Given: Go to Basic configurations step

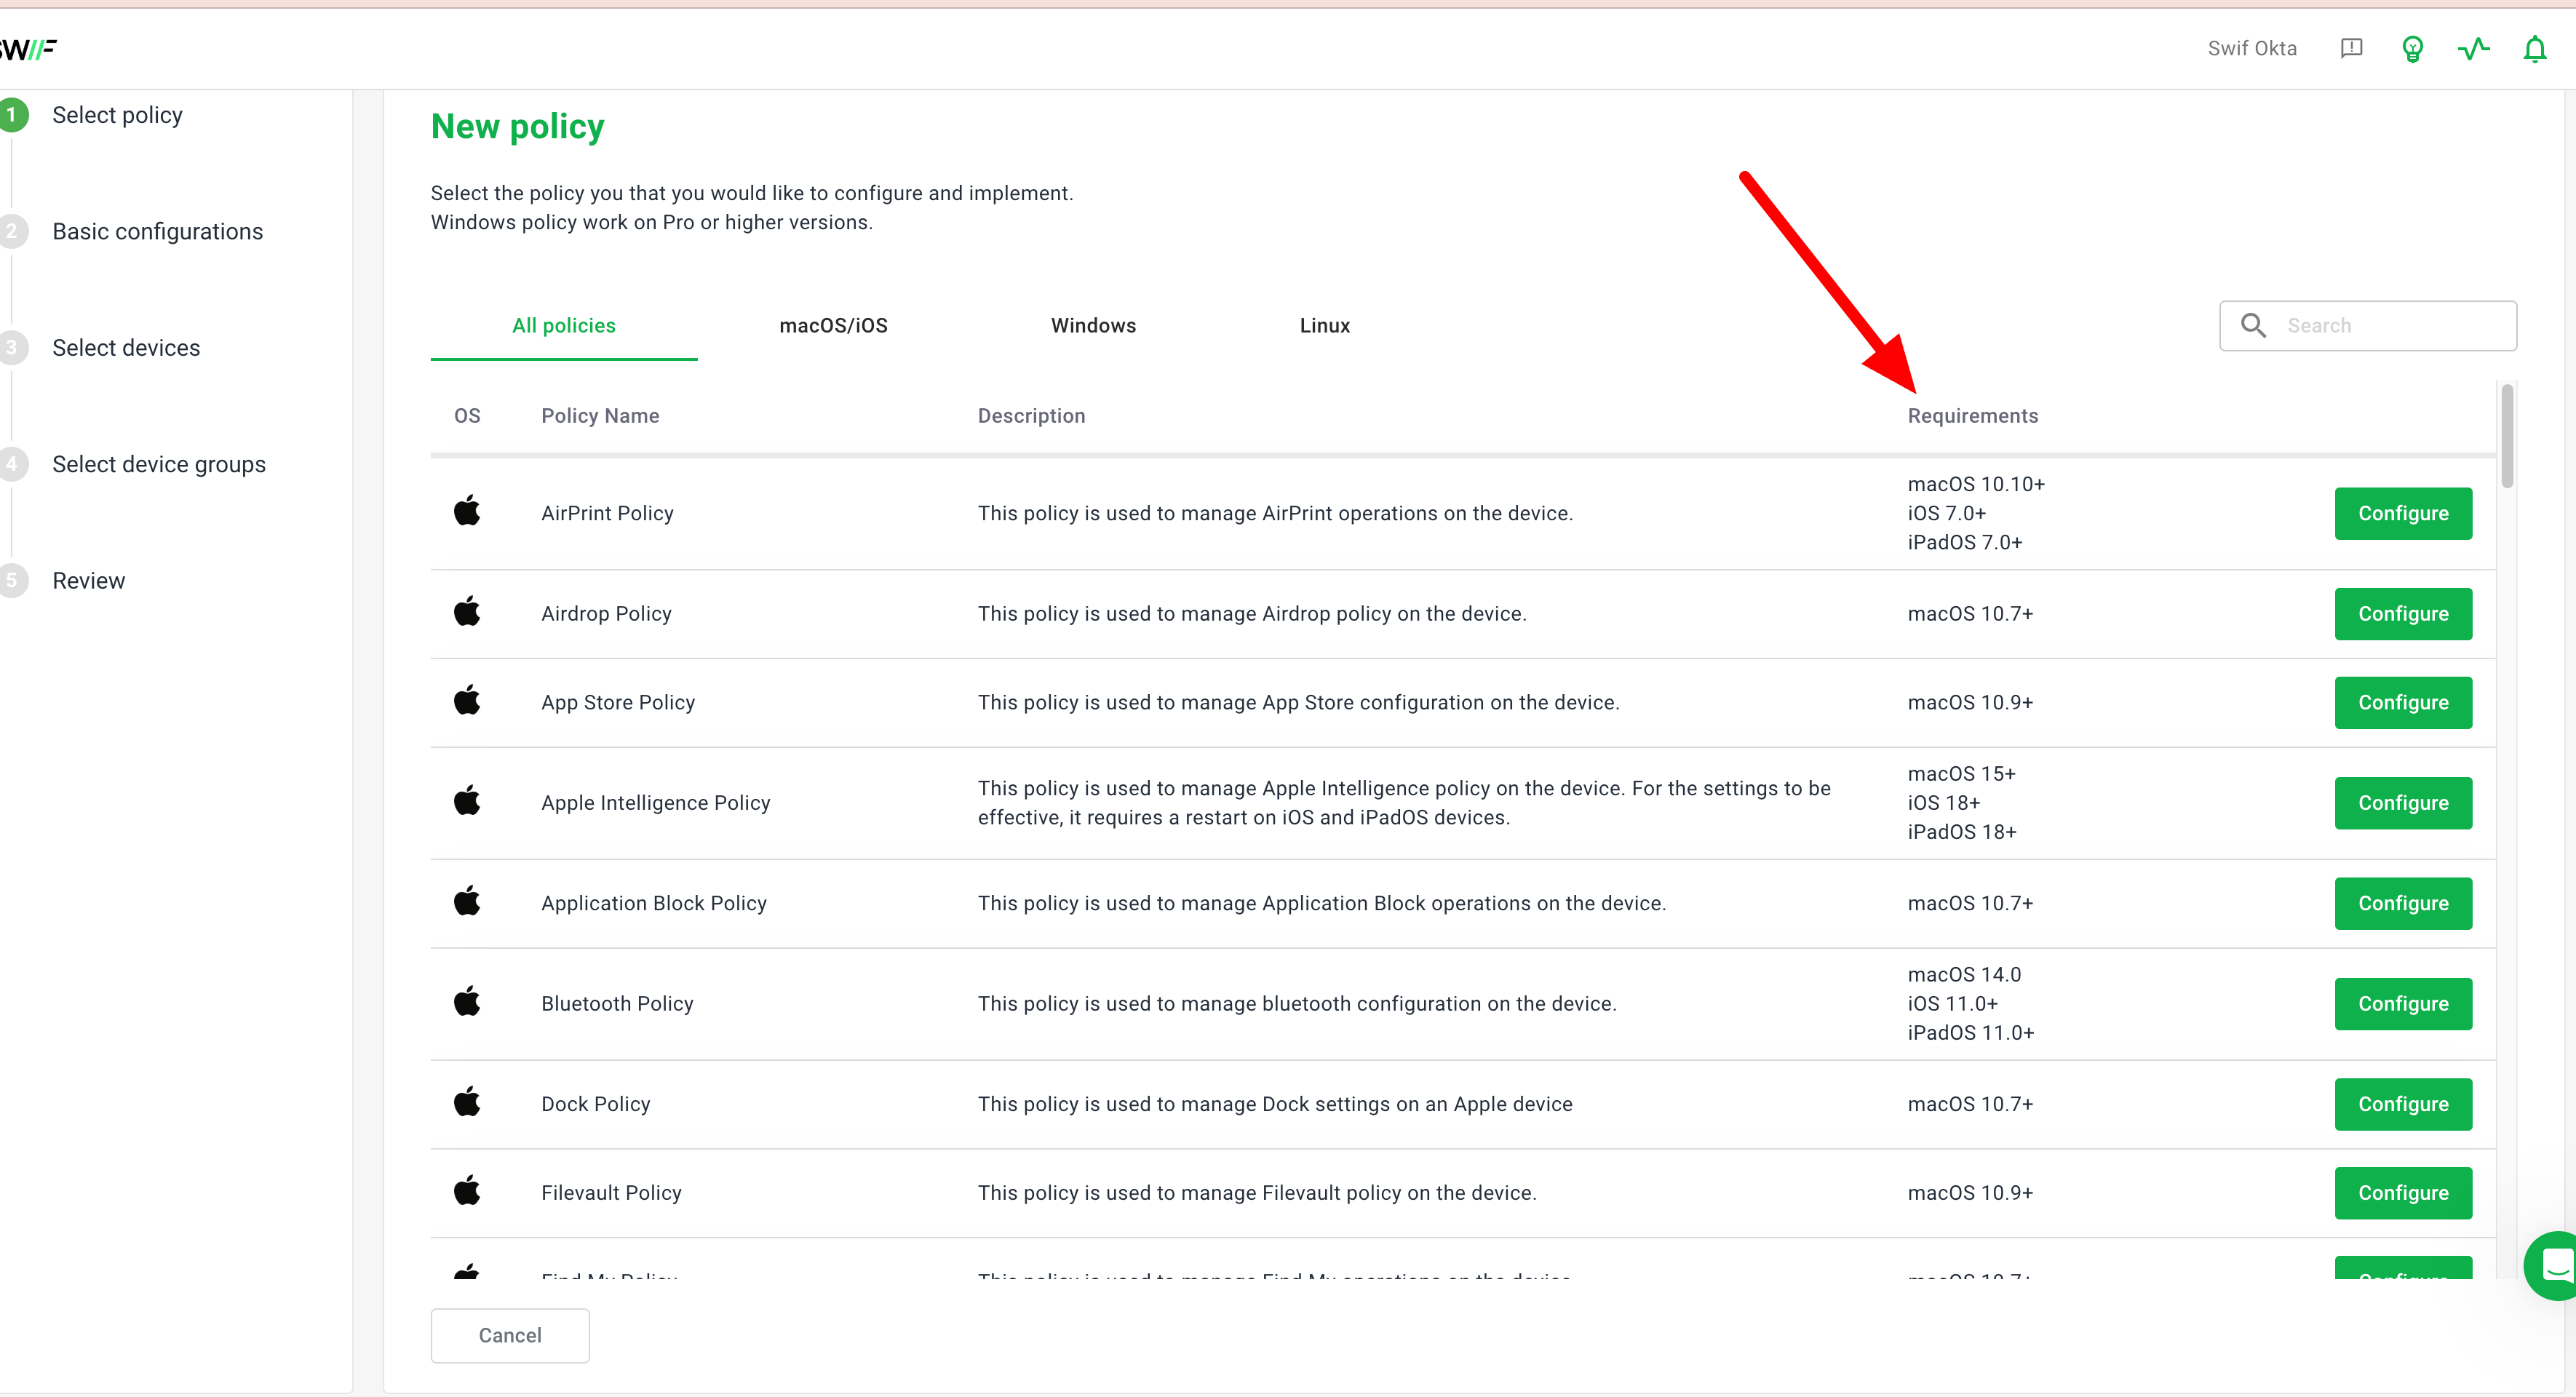Looking at the screenshot, I should click(x=157, y=232).
